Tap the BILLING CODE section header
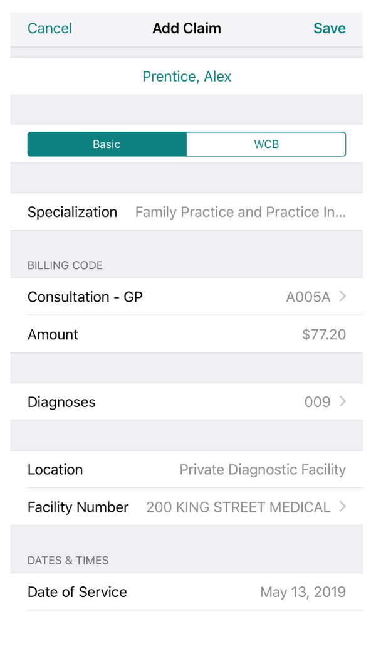376x646 pixels. [x=65, y=265]
